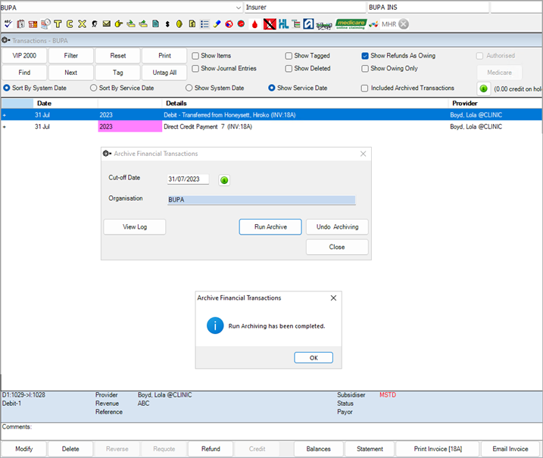Expand the Debit transferred transaction row
Screen dimensions: 543x458
point(5,115)
